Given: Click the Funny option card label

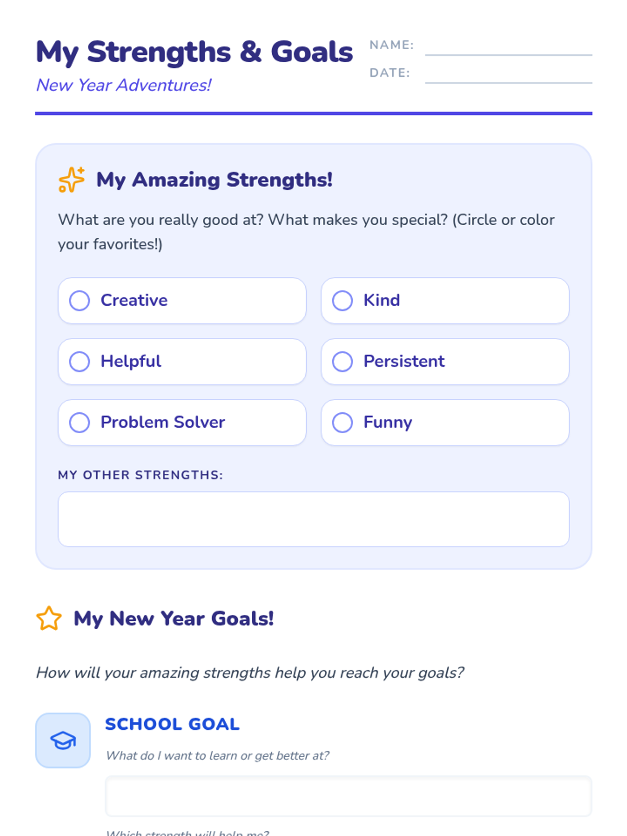Looking at the screenshot, I should point(388,423).
